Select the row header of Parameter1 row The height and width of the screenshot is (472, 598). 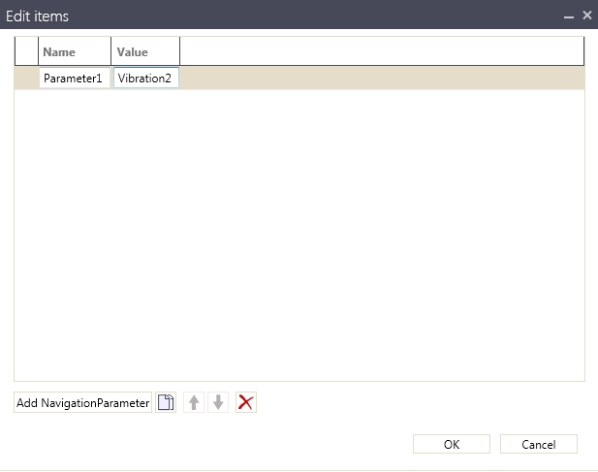pyautogui.click(x=26, y=79)
